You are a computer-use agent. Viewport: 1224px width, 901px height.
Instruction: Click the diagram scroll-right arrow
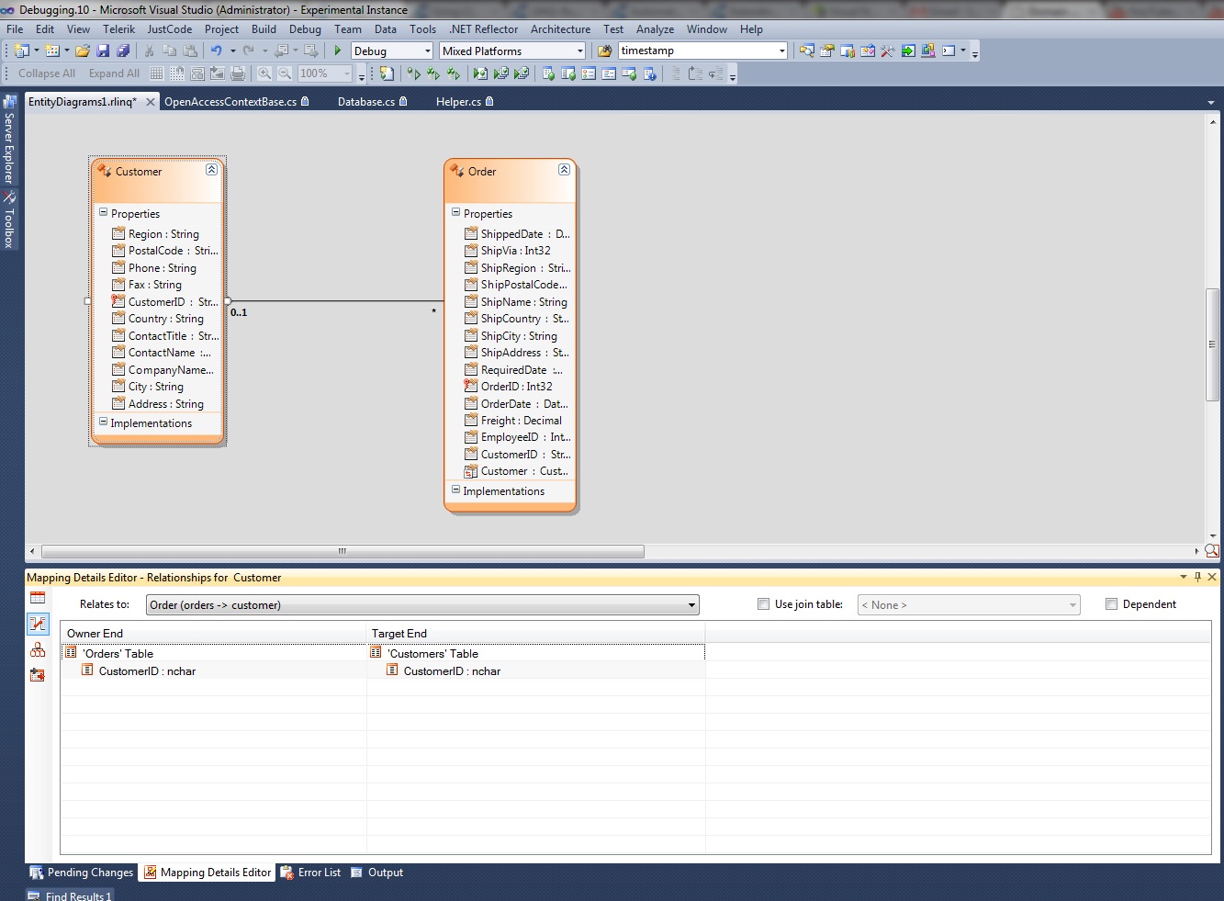[1196, 551]
